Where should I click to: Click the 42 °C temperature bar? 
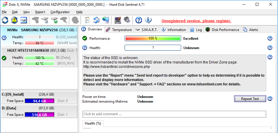(x=40, y=63)
